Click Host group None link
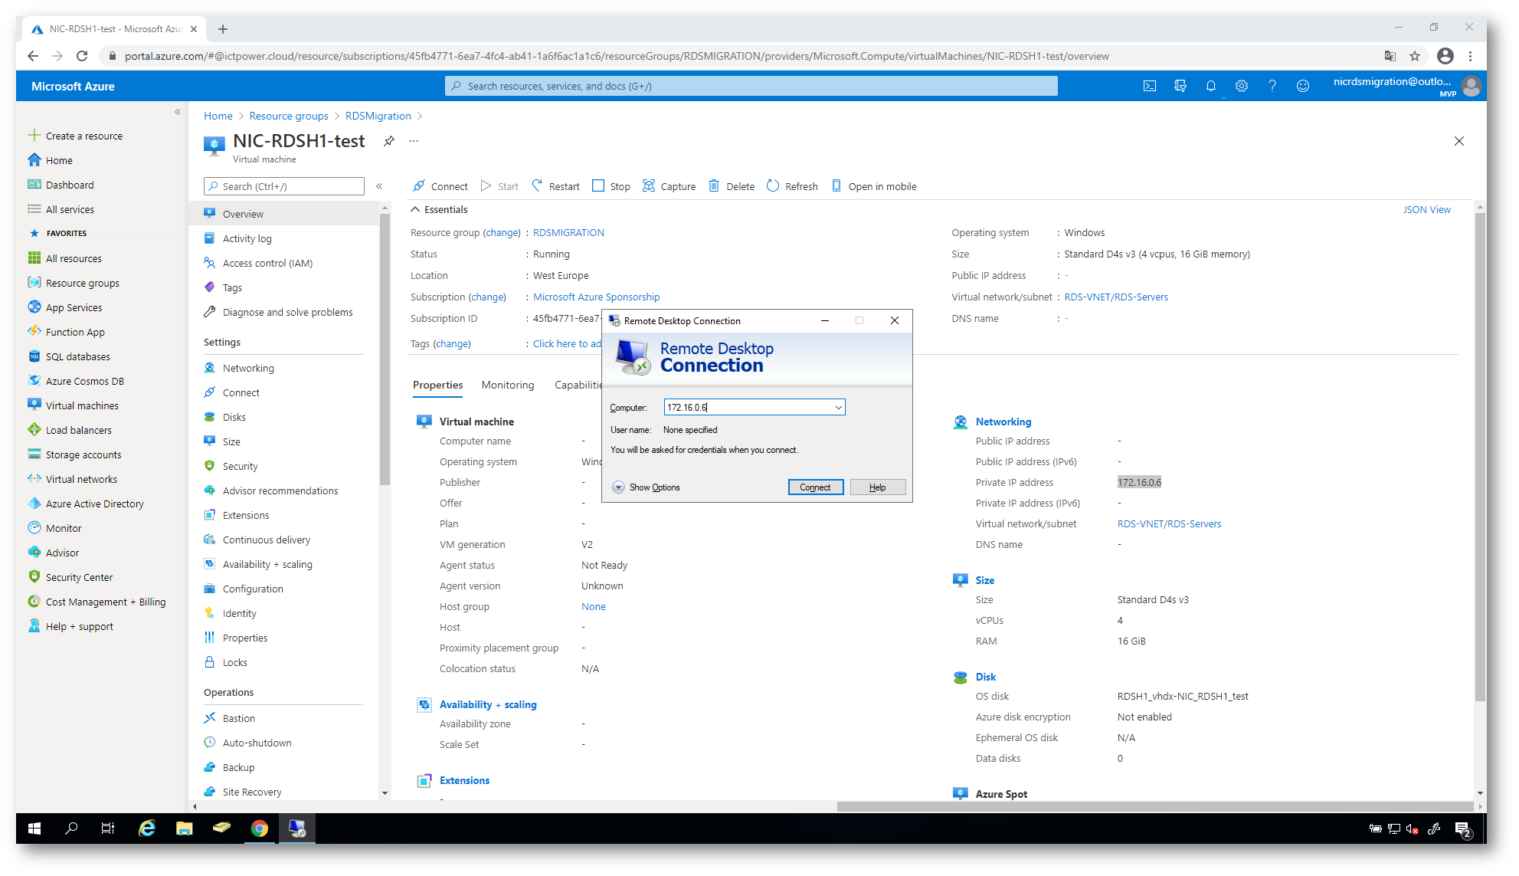This screenshot has width=1519, height=876. click(x=593, y=606)
